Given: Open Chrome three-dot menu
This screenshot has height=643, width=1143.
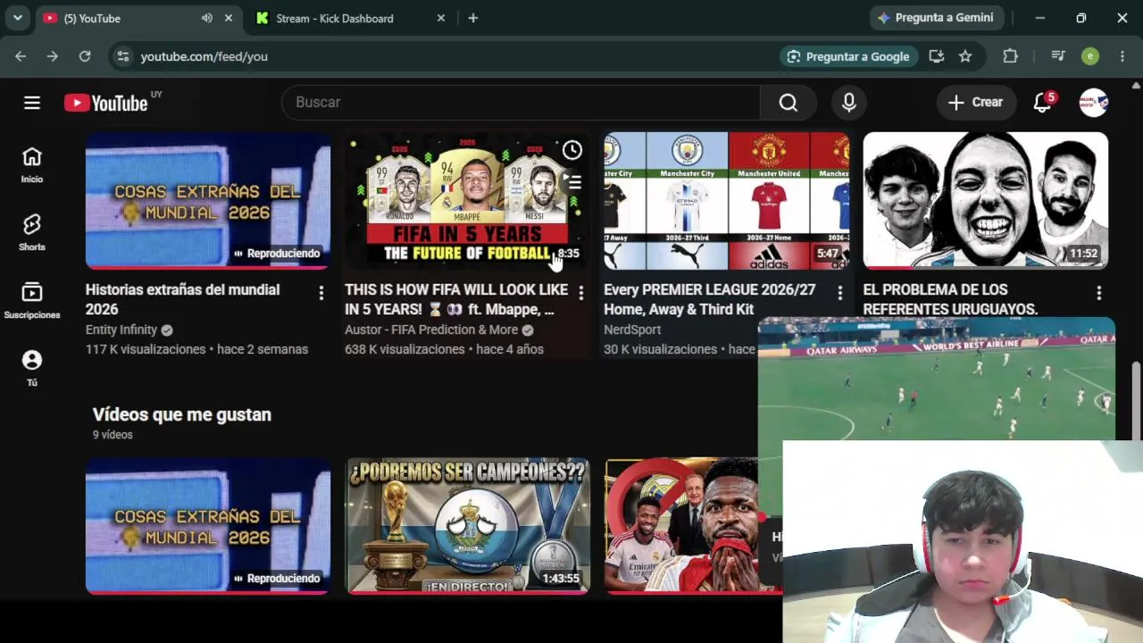Looking at the screenshot, I should (1122, 56).
